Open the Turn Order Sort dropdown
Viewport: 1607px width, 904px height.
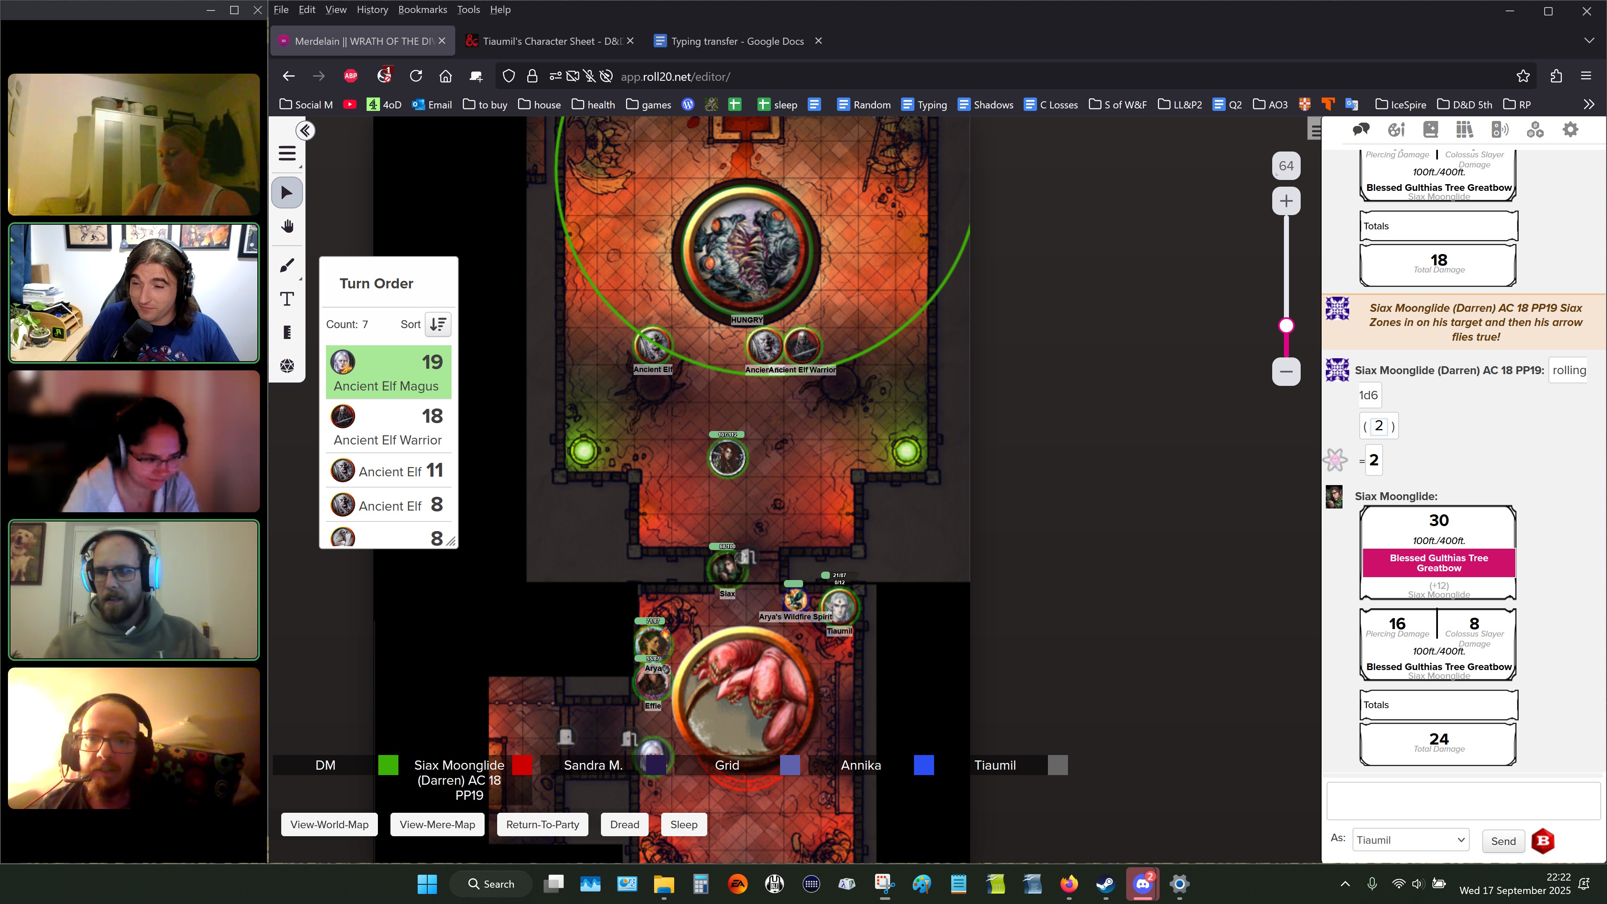click(438, 324)
